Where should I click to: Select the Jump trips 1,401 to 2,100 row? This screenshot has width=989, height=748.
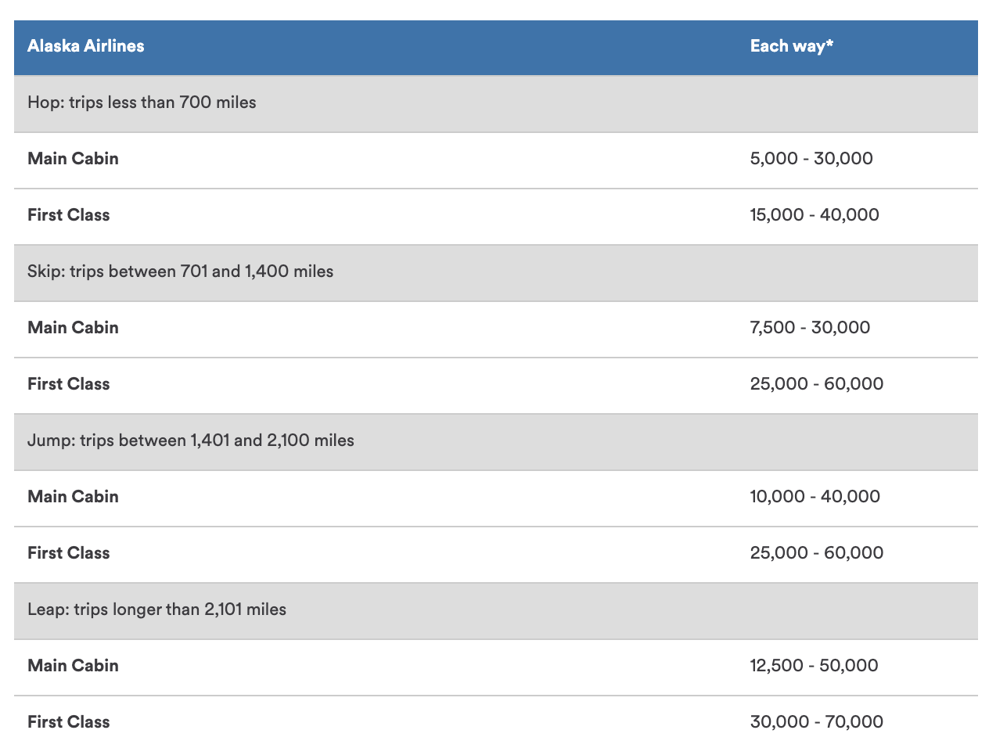190,441
